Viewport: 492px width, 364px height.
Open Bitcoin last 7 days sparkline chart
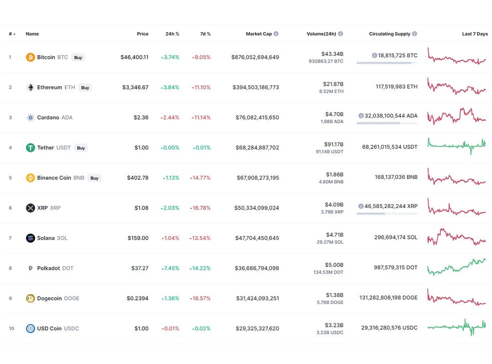click(x=456, y=56)
